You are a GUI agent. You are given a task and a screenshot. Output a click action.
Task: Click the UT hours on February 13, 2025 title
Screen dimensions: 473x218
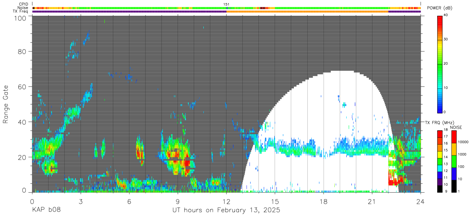[x=226, y=210]
